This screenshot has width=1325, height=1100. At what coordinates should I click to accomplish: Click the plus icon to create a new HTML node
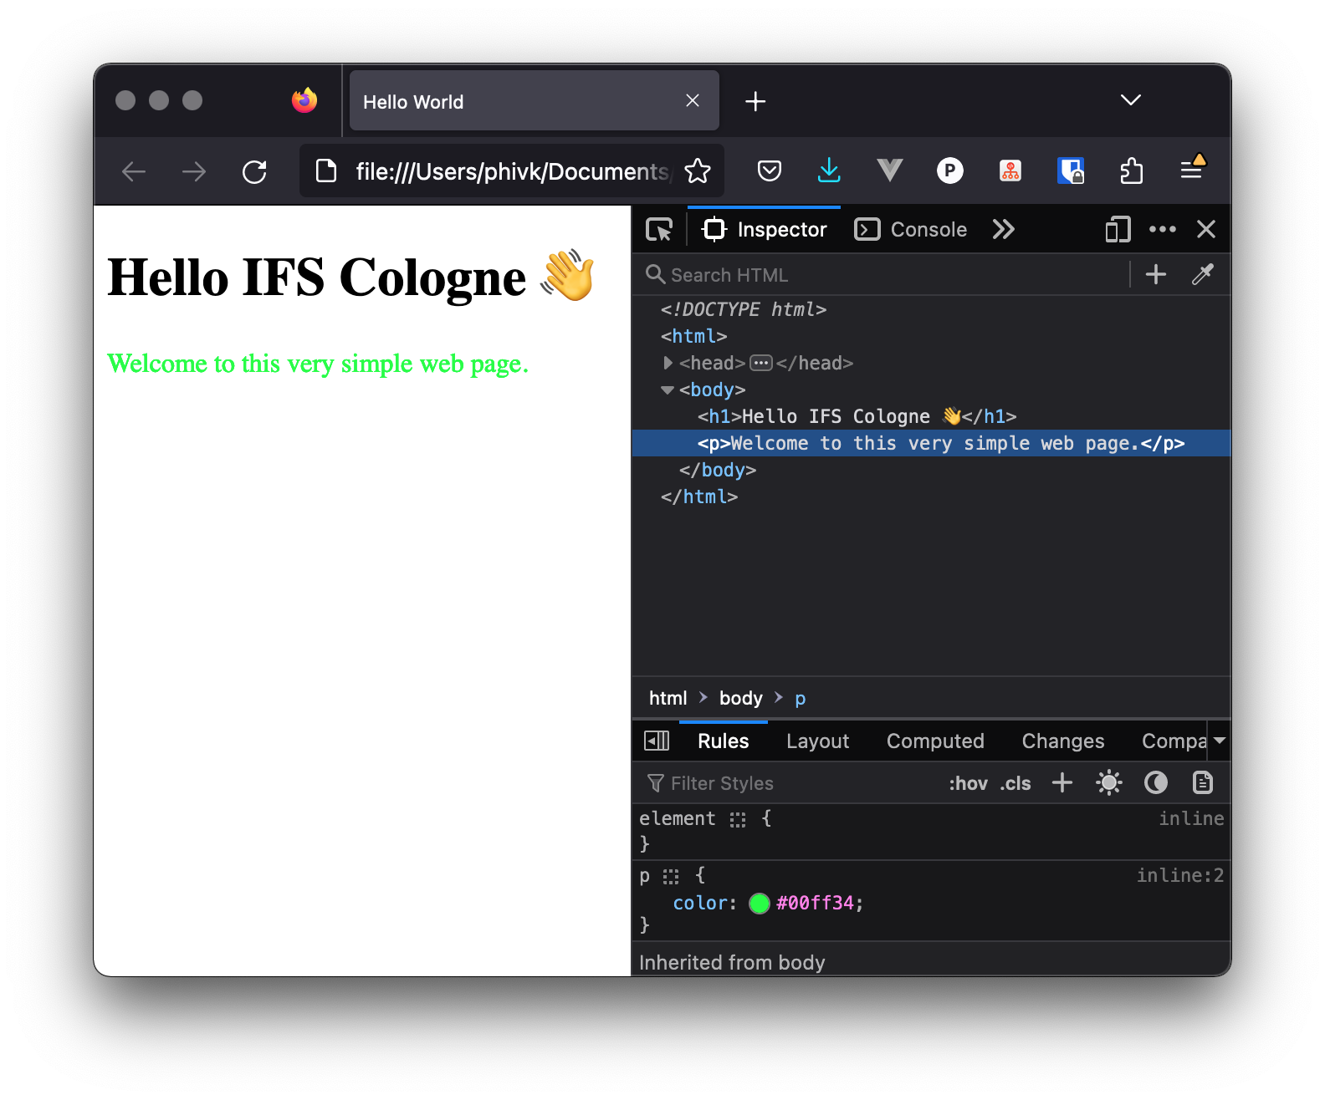point(1156,274)
